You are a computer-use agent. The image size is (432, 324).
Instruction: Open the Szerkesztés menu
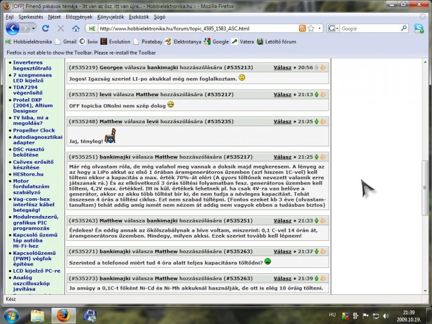31,17
